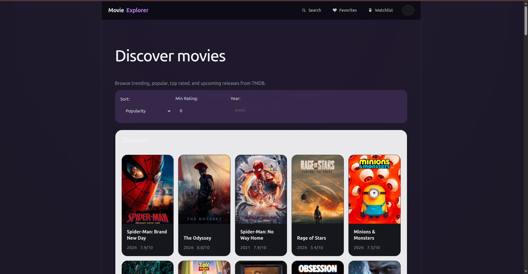Click the 2021 year under No Way Home
The height and width of the screenshot is (274, 528).
tap(245, 248)
